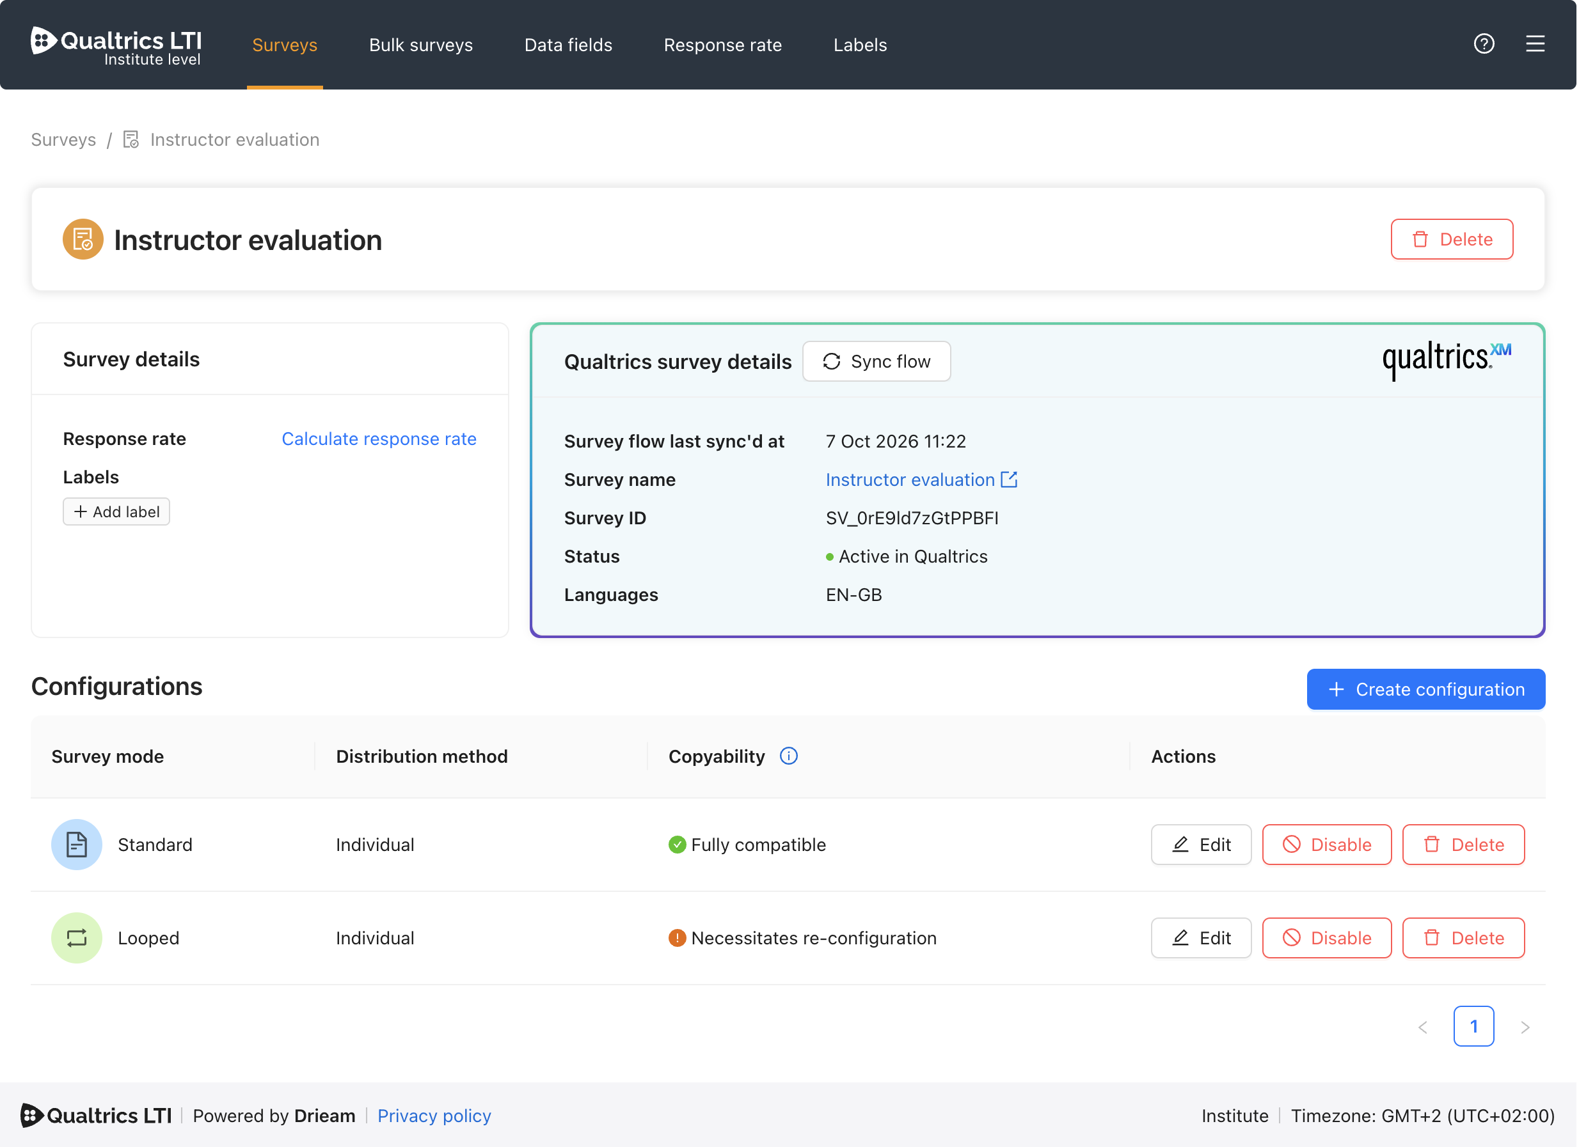The height and width of the screenshot is (1147, 1579).
Task: Click the orange re-configuration warning icon
Action: coord(677,938)
